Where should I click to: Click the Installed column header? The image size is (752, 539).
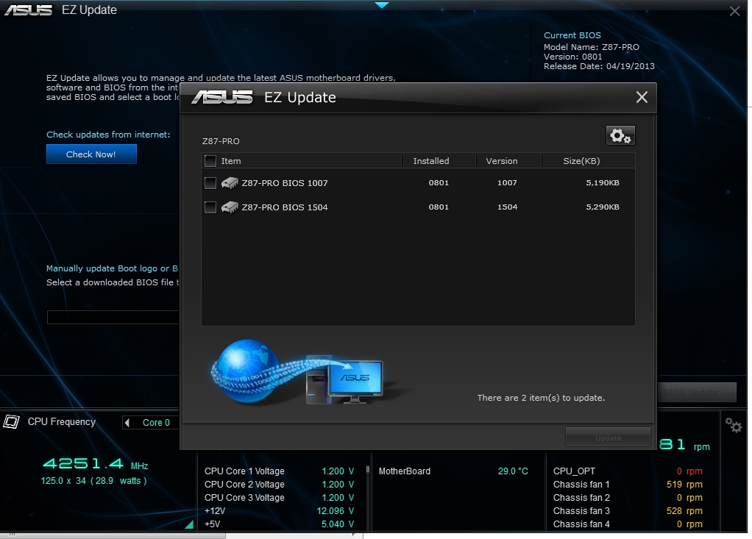(431, 161)
